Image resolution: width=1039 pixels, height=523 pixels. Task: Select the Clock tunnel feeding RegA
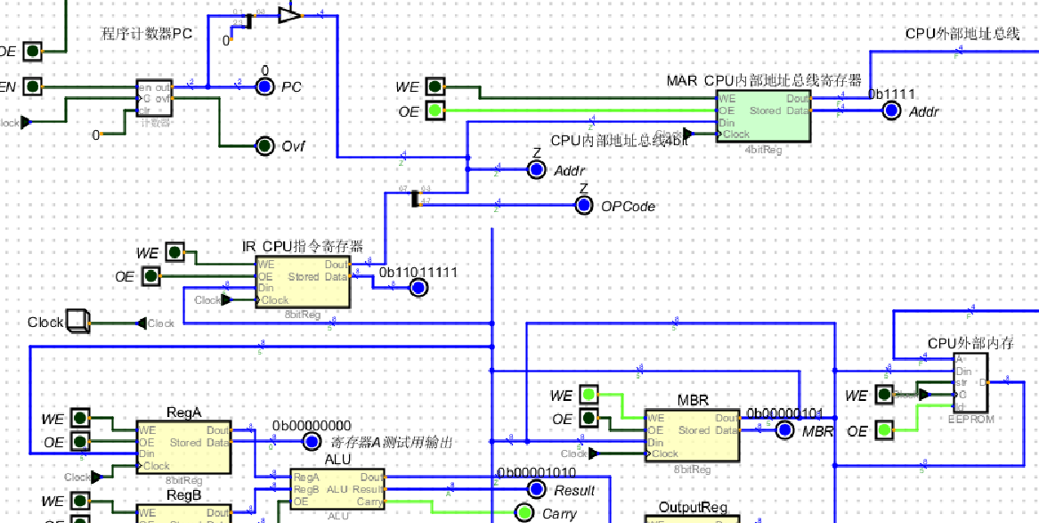(84, 477)
